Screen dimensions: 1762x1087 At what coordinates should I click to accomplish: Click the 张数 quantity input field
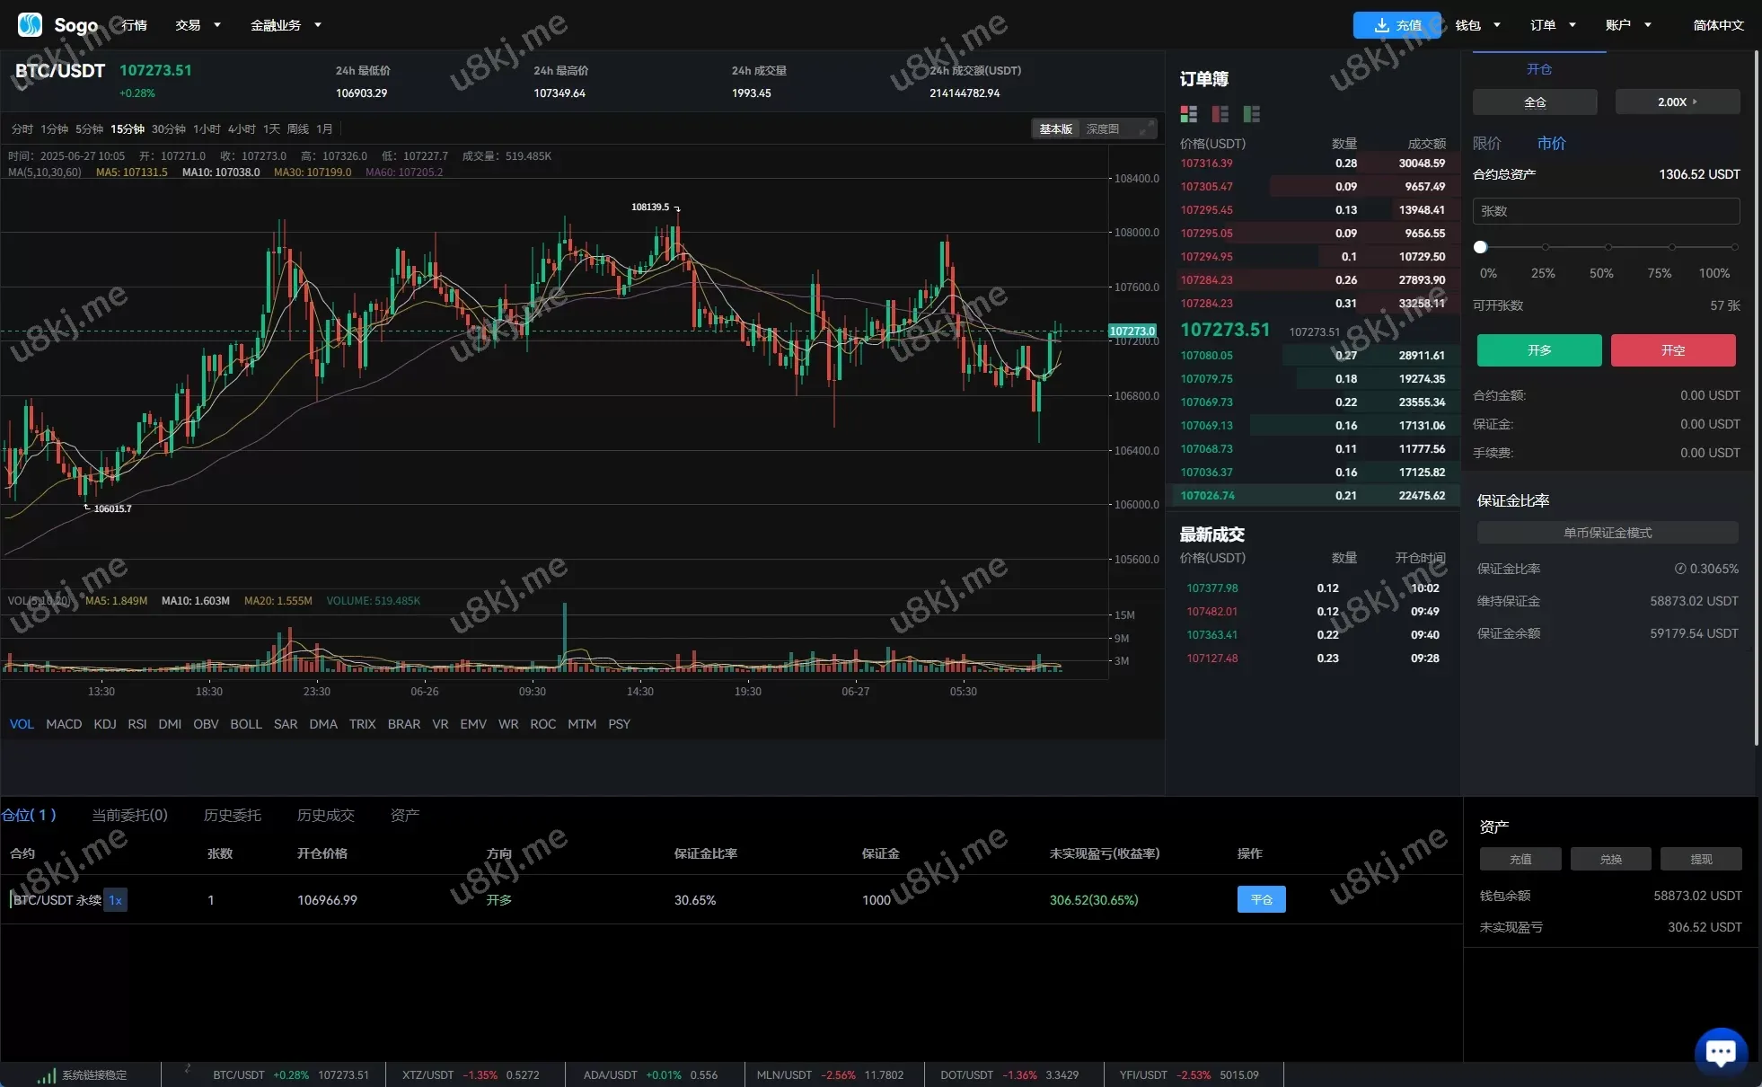[1606, 211]
